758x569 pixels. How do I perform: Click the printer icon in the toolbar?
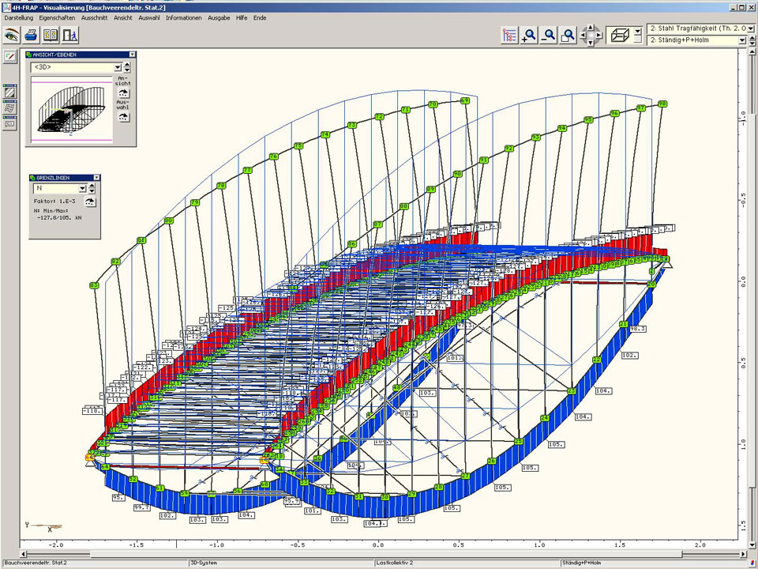point(31,35)
